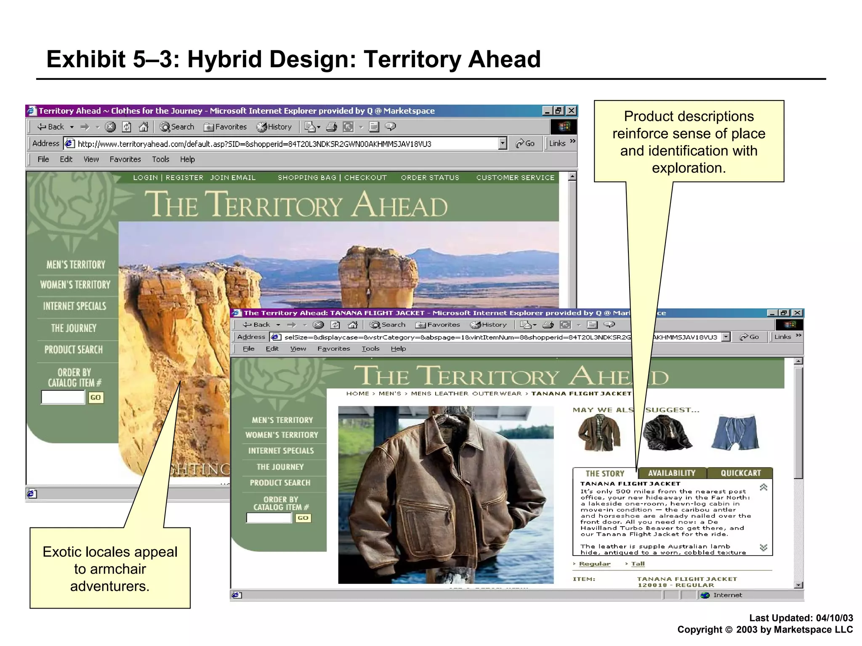
Task: Click Home icon in the rear browser toolbar
Action: point(144,127)
